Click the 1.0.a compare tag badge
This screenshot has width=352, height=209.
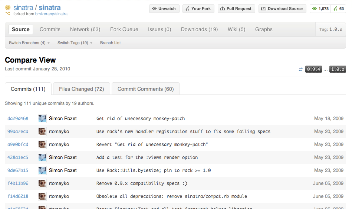338,69
